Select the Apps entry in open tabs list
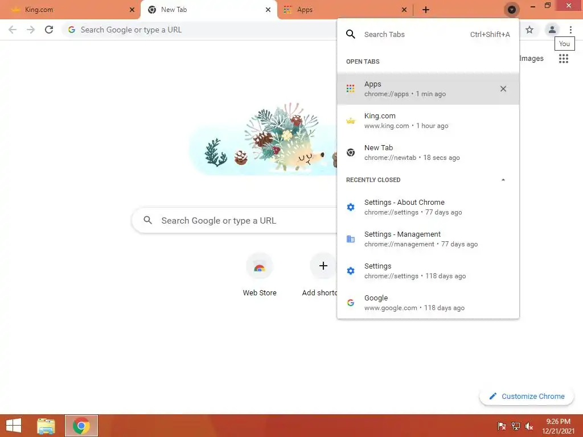Screen dimensions: 583x437 pyautogui.click(x=428, y=89)
